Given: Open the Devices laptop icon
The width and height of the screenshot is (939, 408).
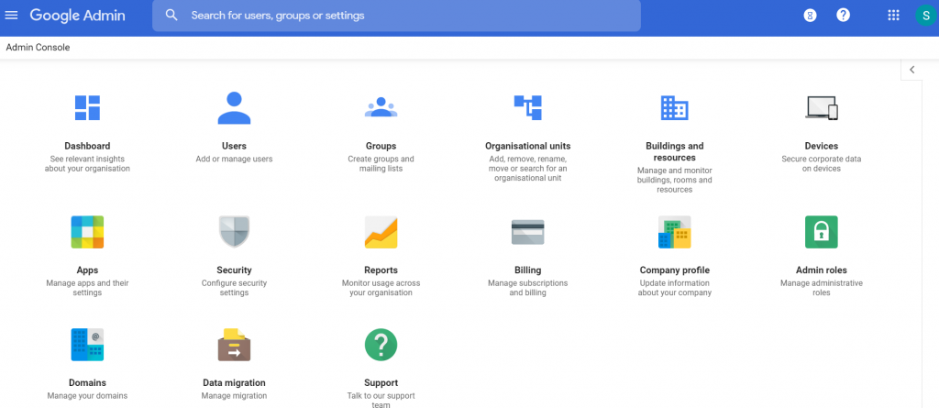Looking at the screenshot, I should (x=822, y=108).
